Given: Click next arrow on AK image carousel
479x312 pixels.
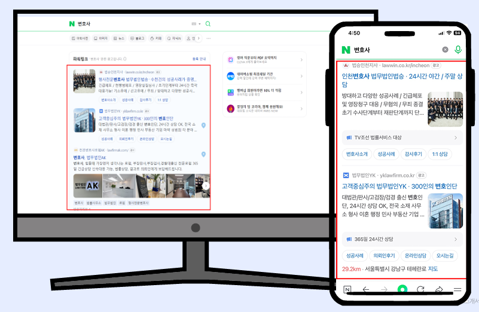Looking at the screenshot, I should [x=205, y=186].
